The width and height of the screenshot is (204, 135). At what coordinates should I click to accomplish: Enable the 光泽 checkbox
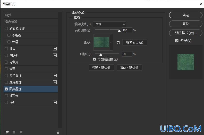point(6,69)
